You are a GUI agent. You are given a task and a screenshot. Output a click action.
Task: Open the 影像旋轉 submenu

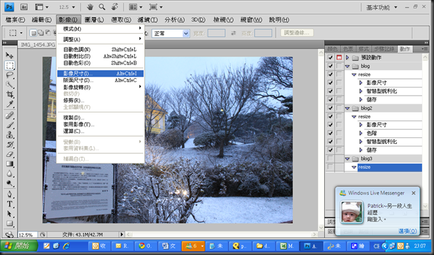click(100, 87)
